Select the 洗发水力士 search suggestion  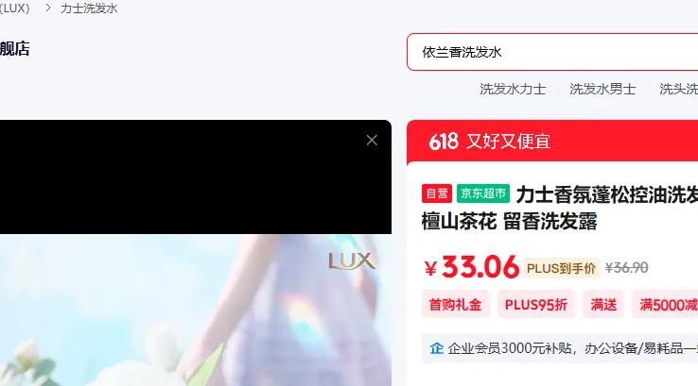pos(513,89)
